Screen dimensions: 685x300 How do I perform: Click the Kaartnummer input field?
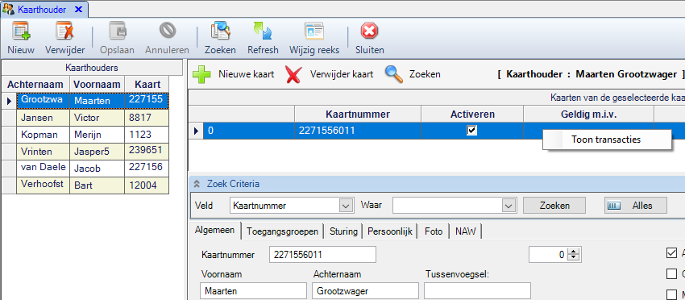click(322, 255)
